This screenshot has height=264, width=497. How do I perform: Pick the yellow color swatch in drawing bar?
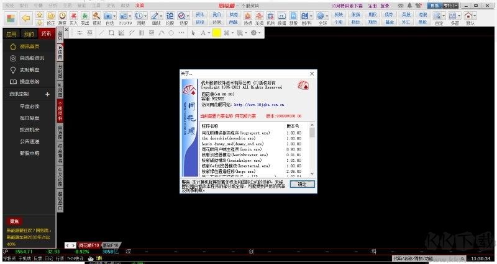click(216, 33)
